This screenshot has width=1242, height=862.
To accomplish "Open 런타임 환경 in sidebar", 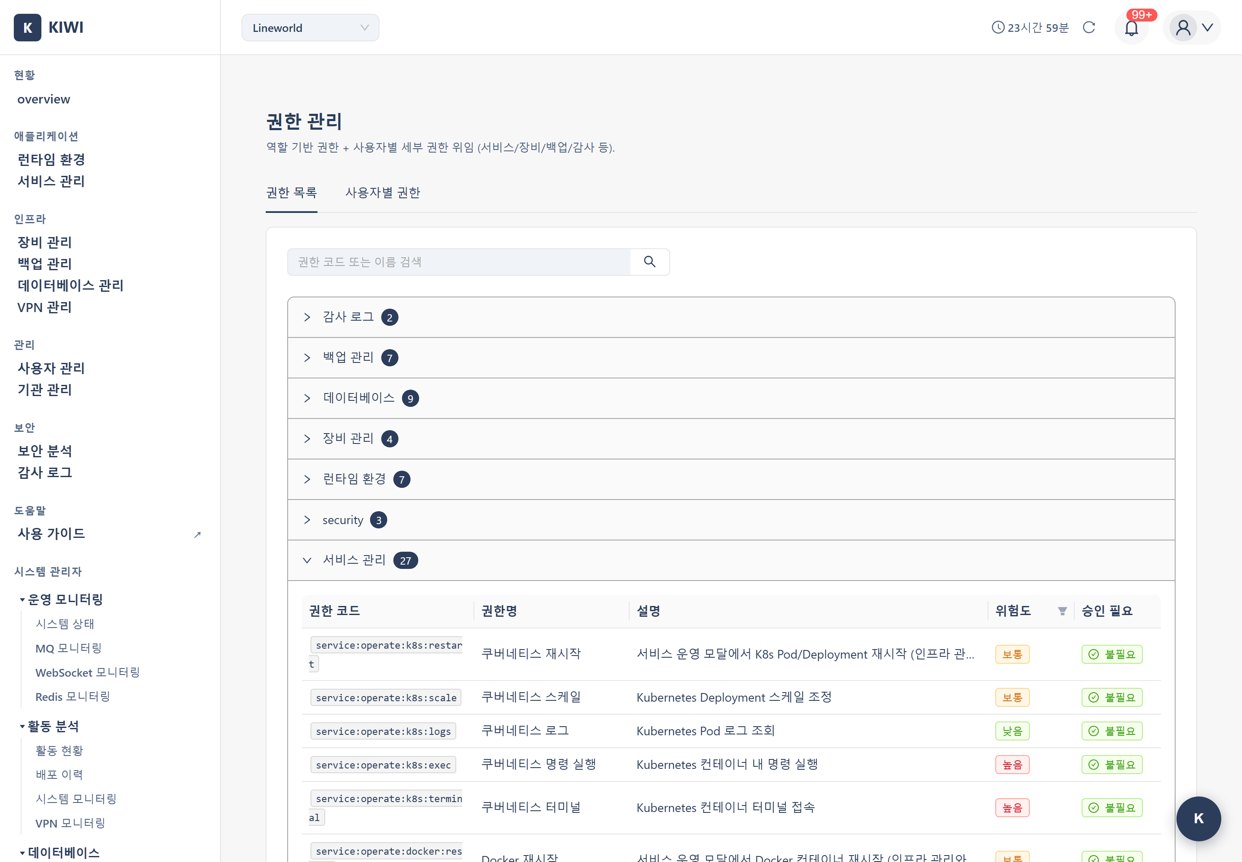I will click(51, 159).
